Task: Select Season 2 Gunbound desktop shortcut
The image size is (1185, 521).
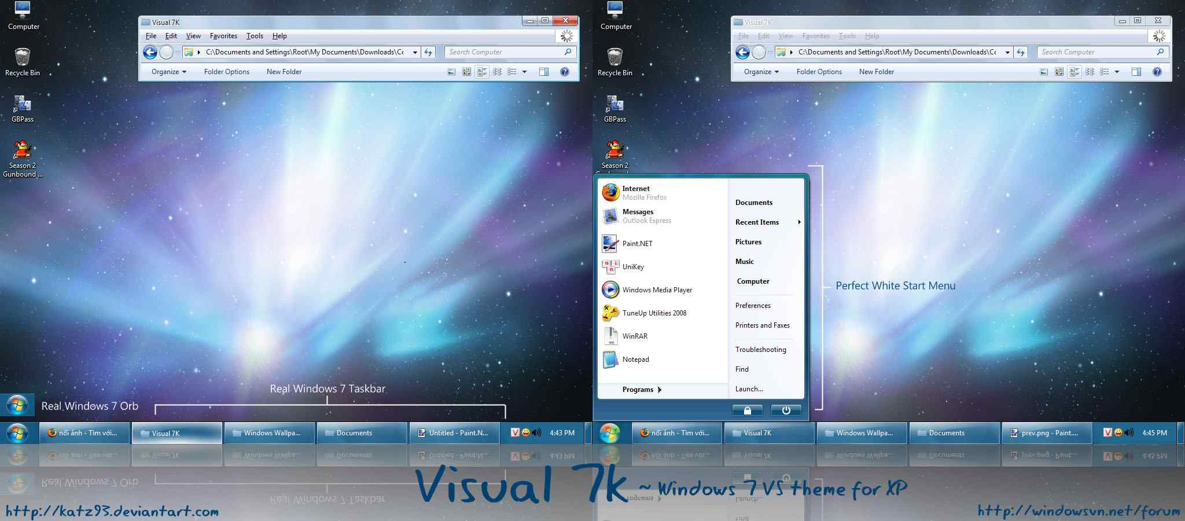Action: (23, 159)
